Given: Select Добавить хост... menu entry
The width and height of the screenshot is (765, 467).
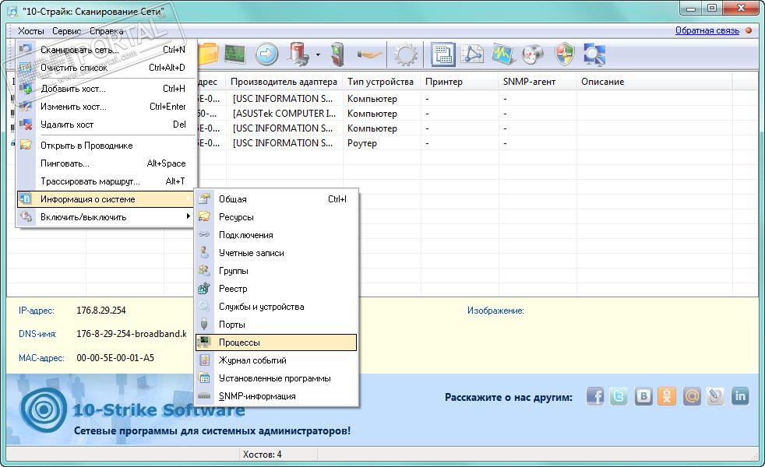Looking at the screenshot, I should (x=107, y=89).
